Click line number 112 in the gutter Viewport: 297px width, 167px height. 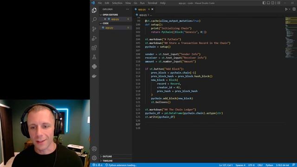[x=138, y=69]
